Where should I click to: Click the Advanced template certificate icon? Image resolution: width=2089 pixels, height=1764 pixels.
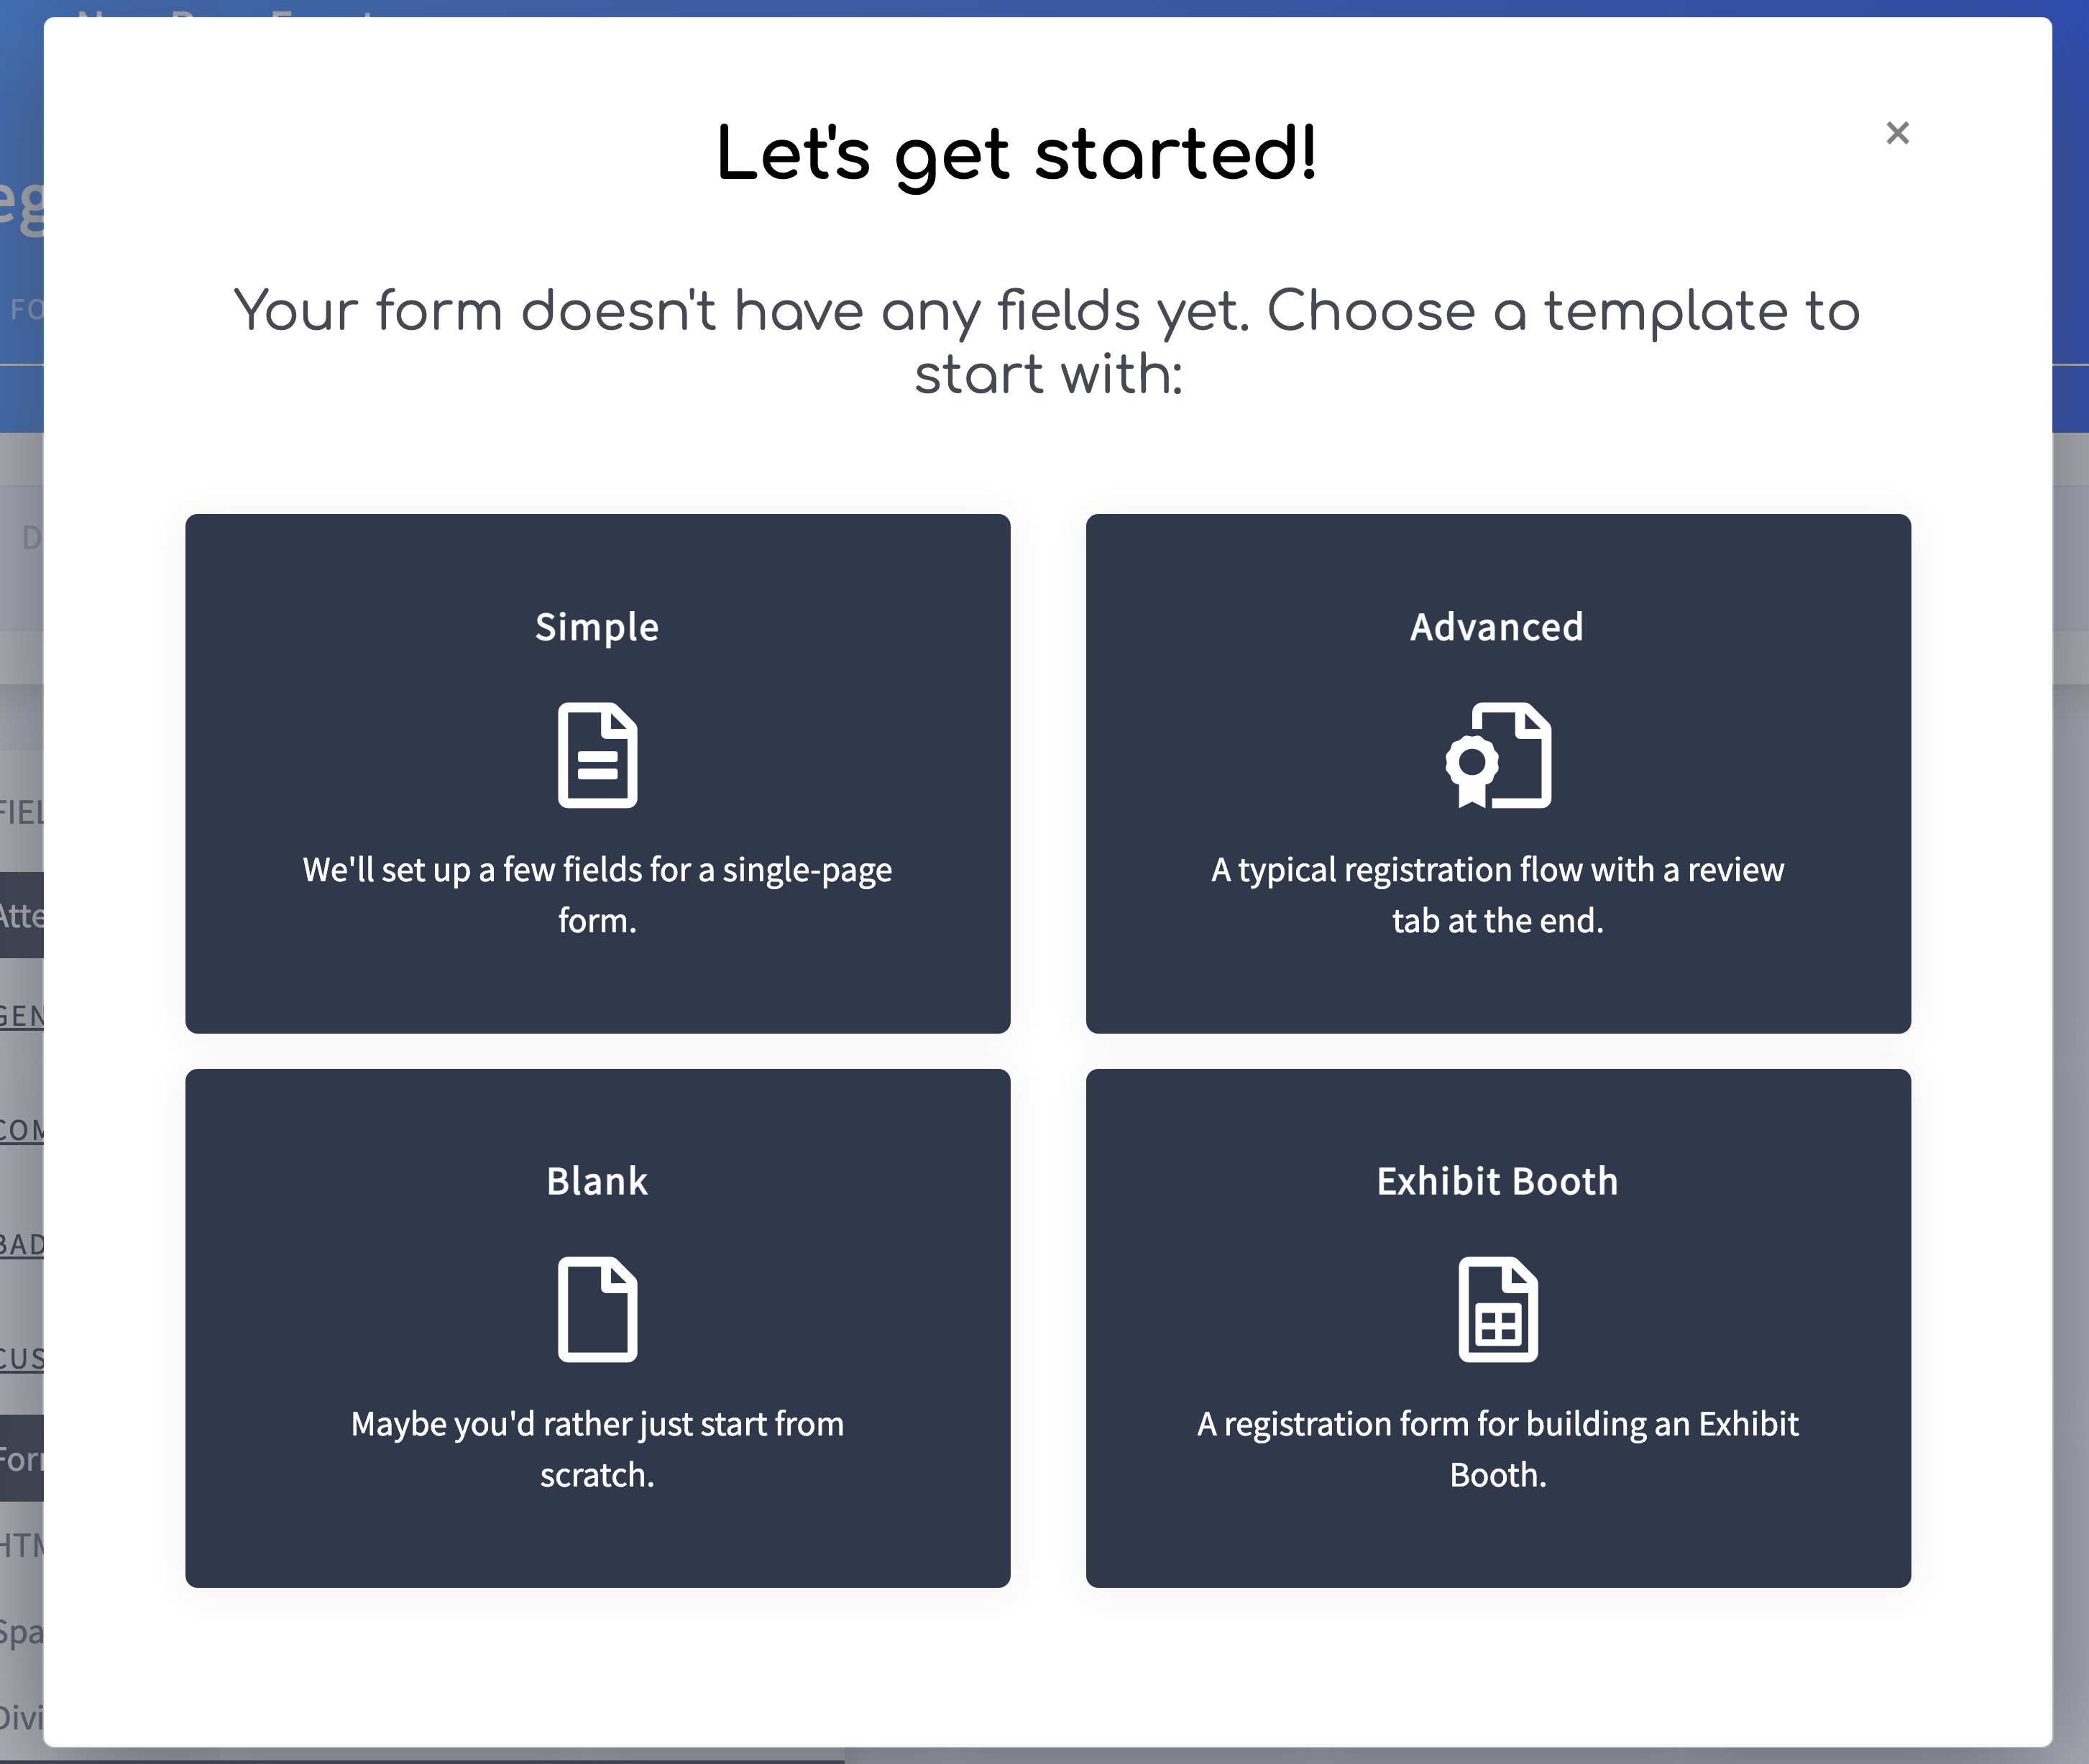[1498, 755]
